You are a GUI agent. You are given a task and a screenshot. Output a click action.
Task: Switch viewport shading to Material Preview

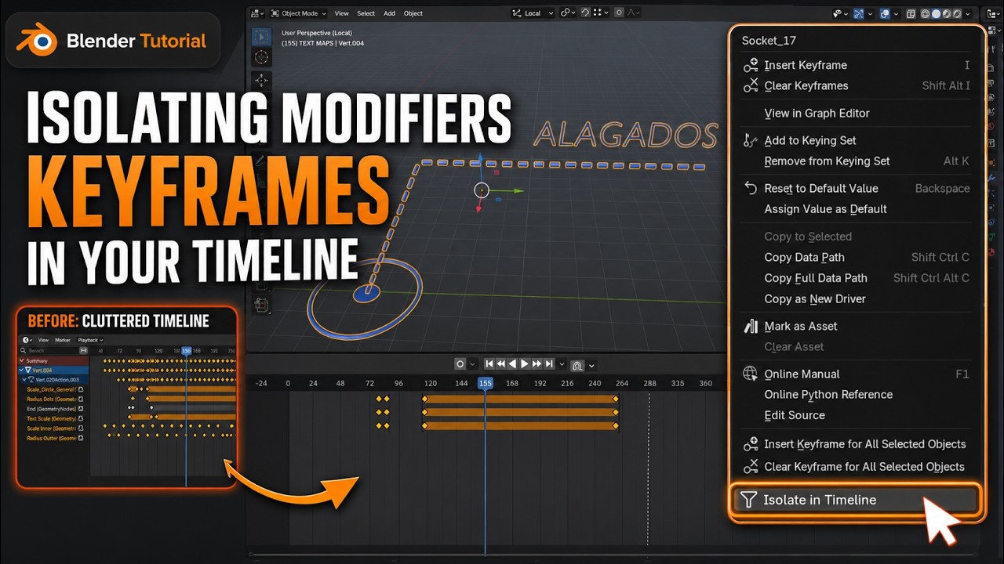click(947, 13)
